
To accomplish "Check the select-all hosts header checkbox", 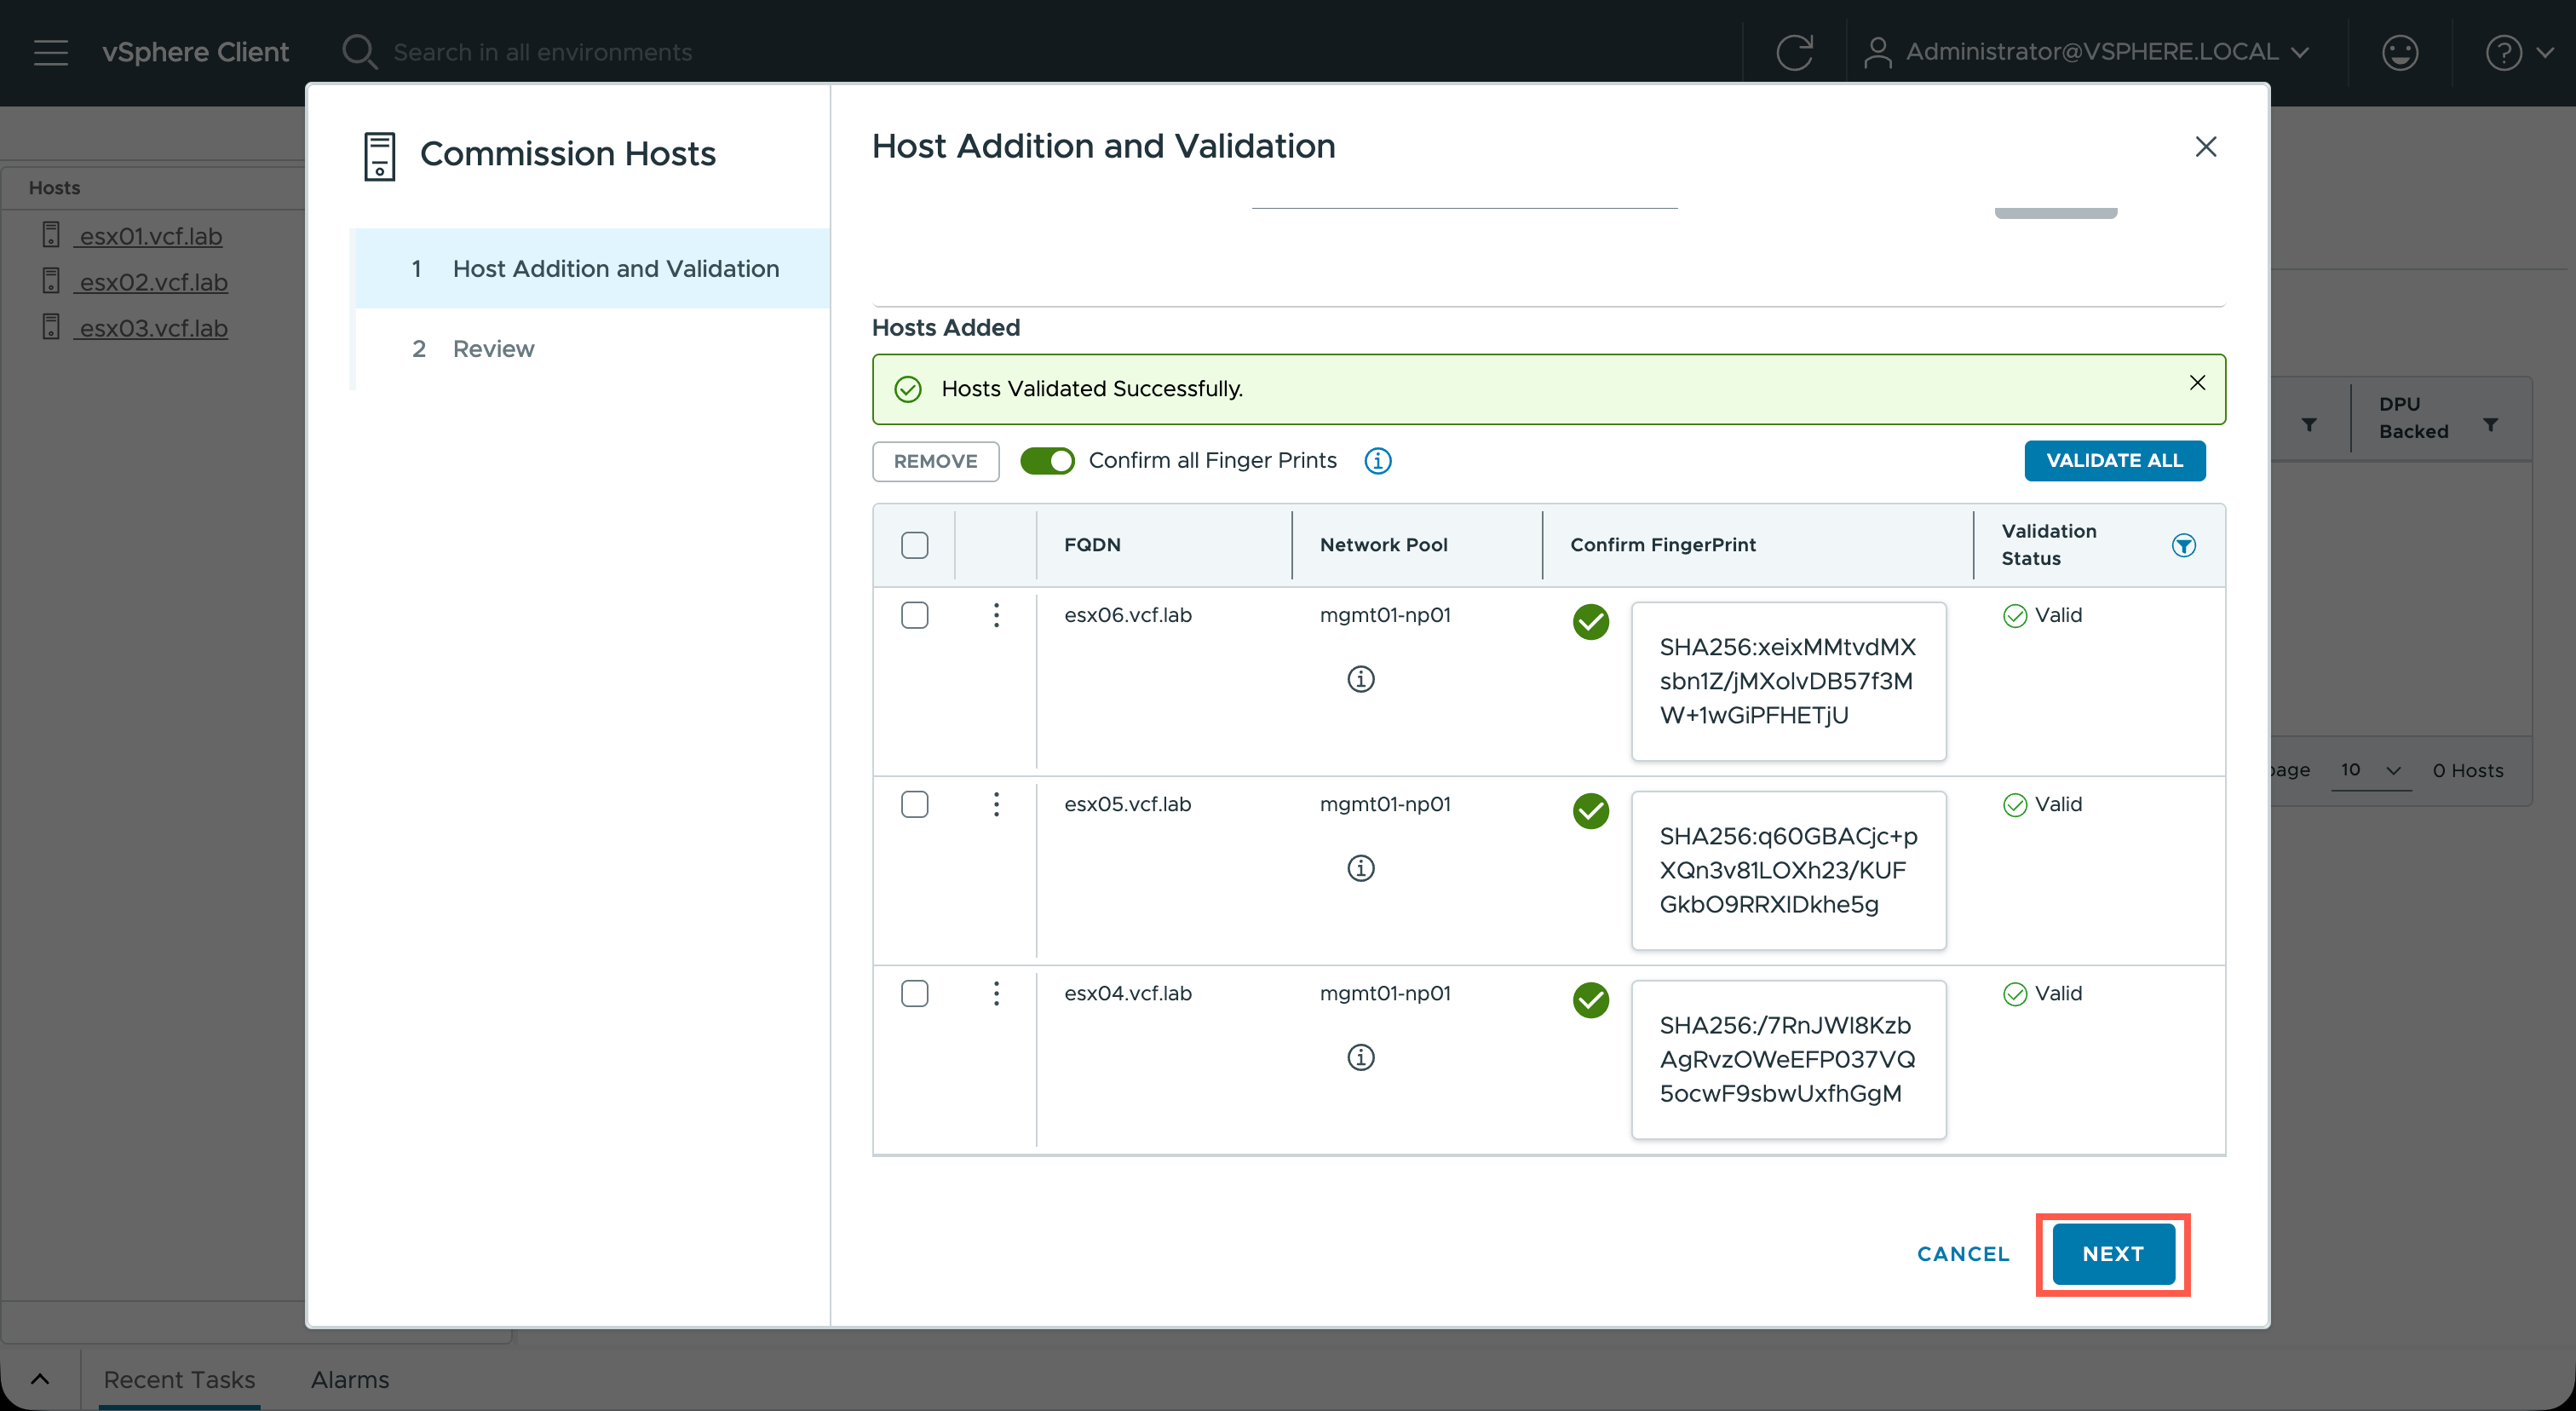I will click(914, 545).
